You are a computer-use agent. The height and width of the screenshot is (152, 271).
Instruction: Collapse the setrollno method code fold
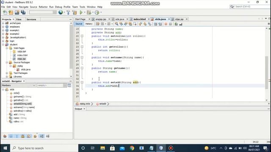(82, 36)
